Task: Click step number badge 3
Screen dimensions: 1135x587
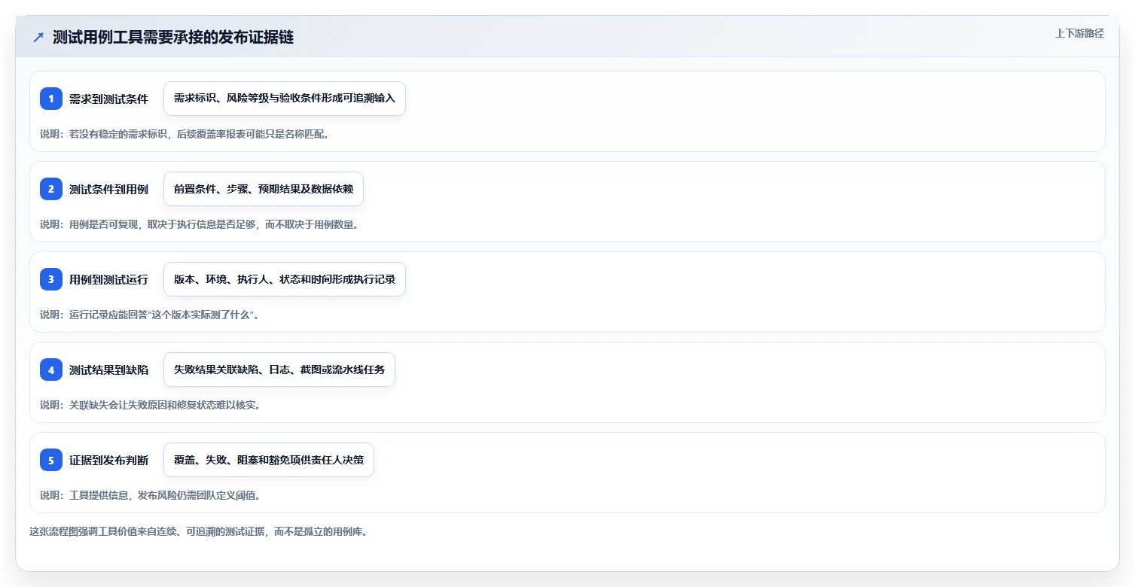Action: tap(51, 279)
